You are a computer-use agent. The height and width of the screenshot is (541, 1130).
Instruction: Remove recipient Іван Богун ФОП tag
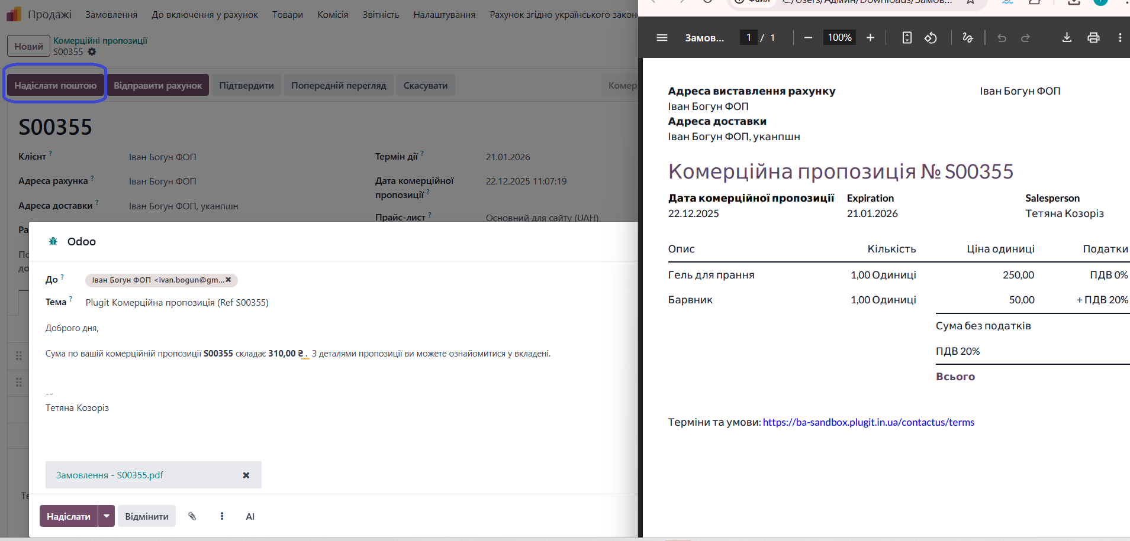[x=228, y=280]
